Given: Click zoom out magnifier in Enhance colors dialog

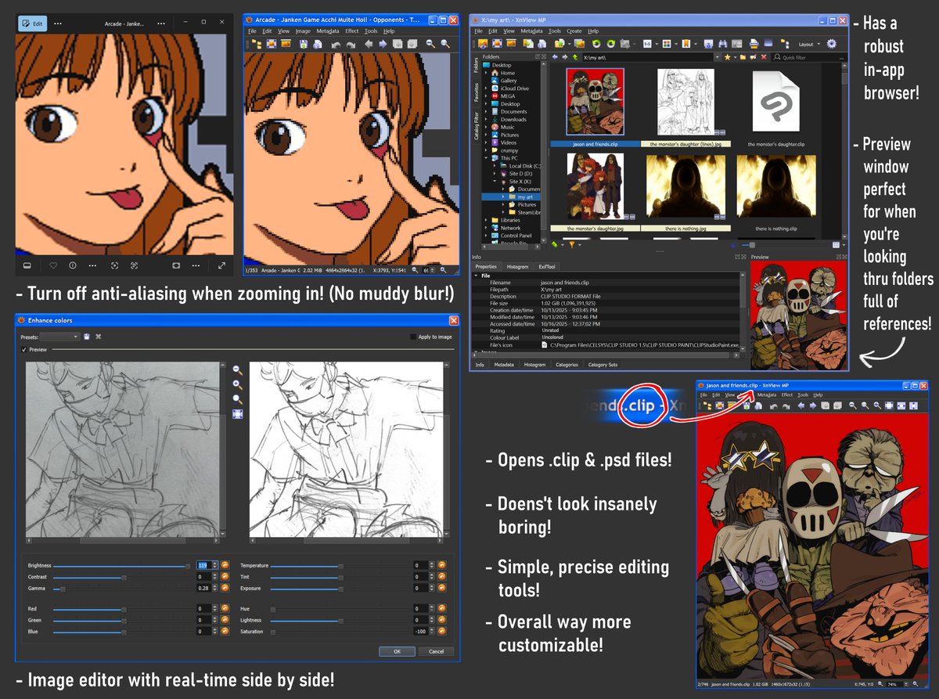Looking at the screenshot, I should (238, 370).
